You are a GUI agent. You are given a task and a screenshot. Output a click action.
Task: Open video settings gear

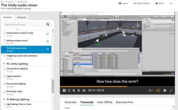165,90
